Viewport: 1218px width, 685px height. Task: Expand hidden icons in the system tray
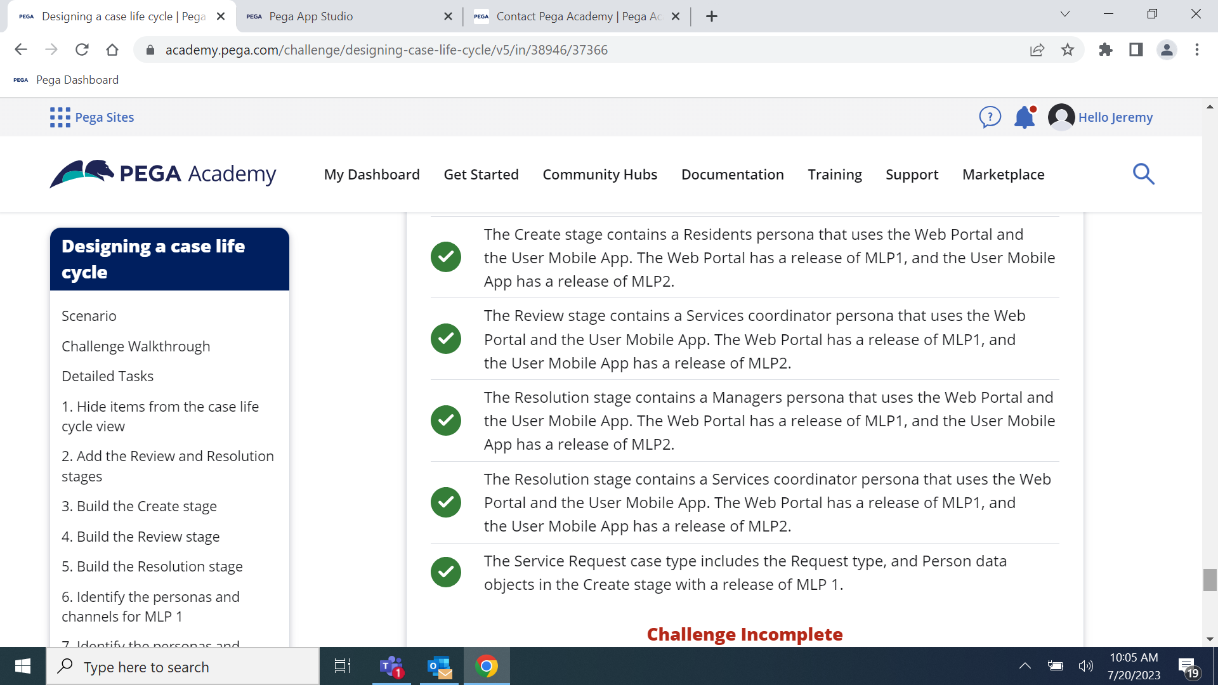[x=1025, y=666]
